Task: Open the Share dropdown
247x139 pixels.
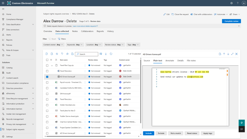Action: coord(235,14)
